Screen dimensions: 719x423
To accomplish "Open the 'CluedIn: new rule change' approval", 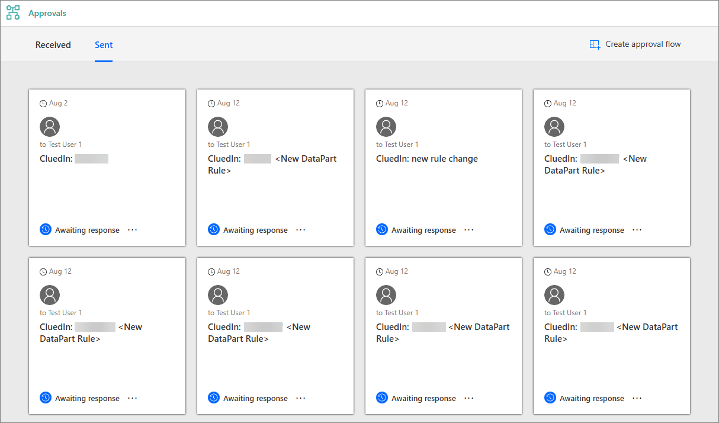I will tap(427, 159).
